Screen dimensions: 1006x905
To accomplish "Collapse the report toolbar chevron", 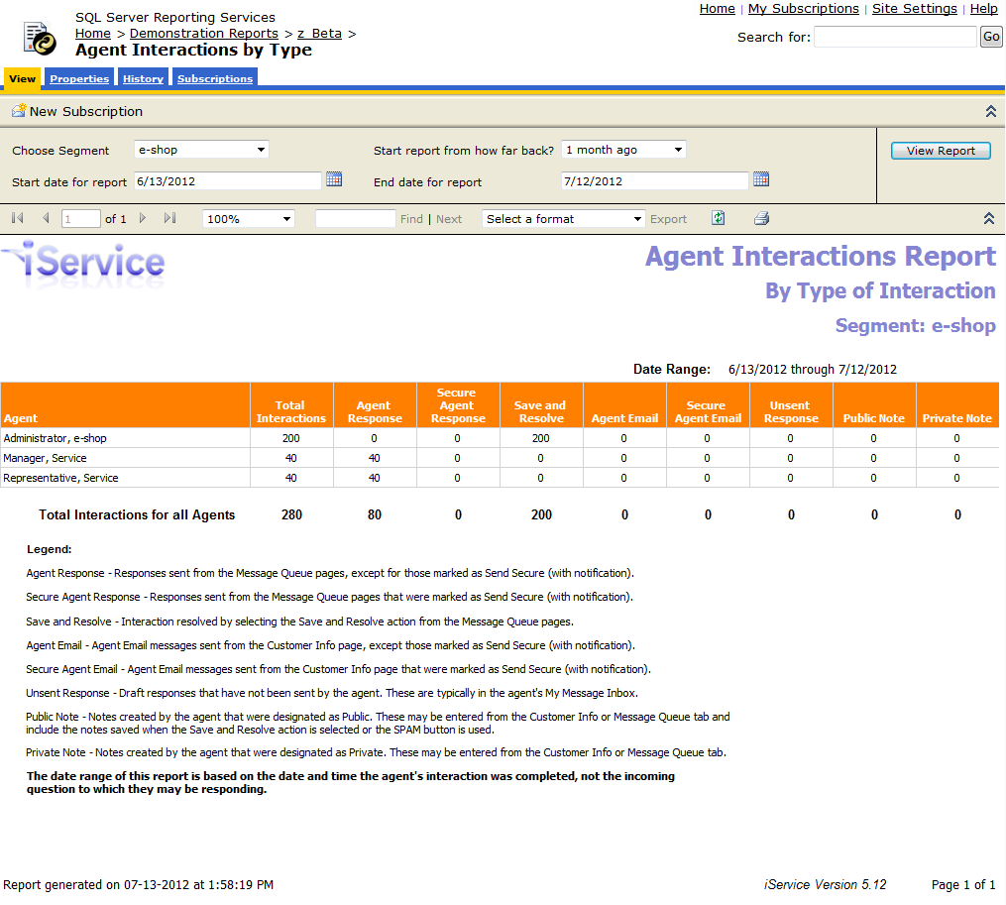I will coord(989,218).
